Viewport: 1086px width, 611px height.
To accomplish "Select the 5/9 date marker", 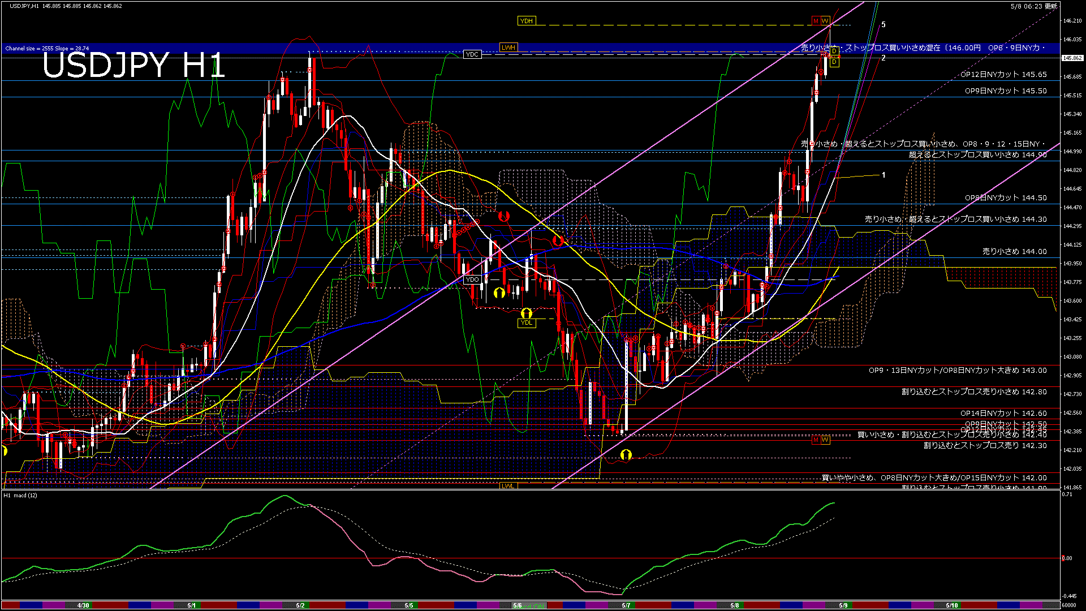I will pyautogui.click(x=843, y=605).
